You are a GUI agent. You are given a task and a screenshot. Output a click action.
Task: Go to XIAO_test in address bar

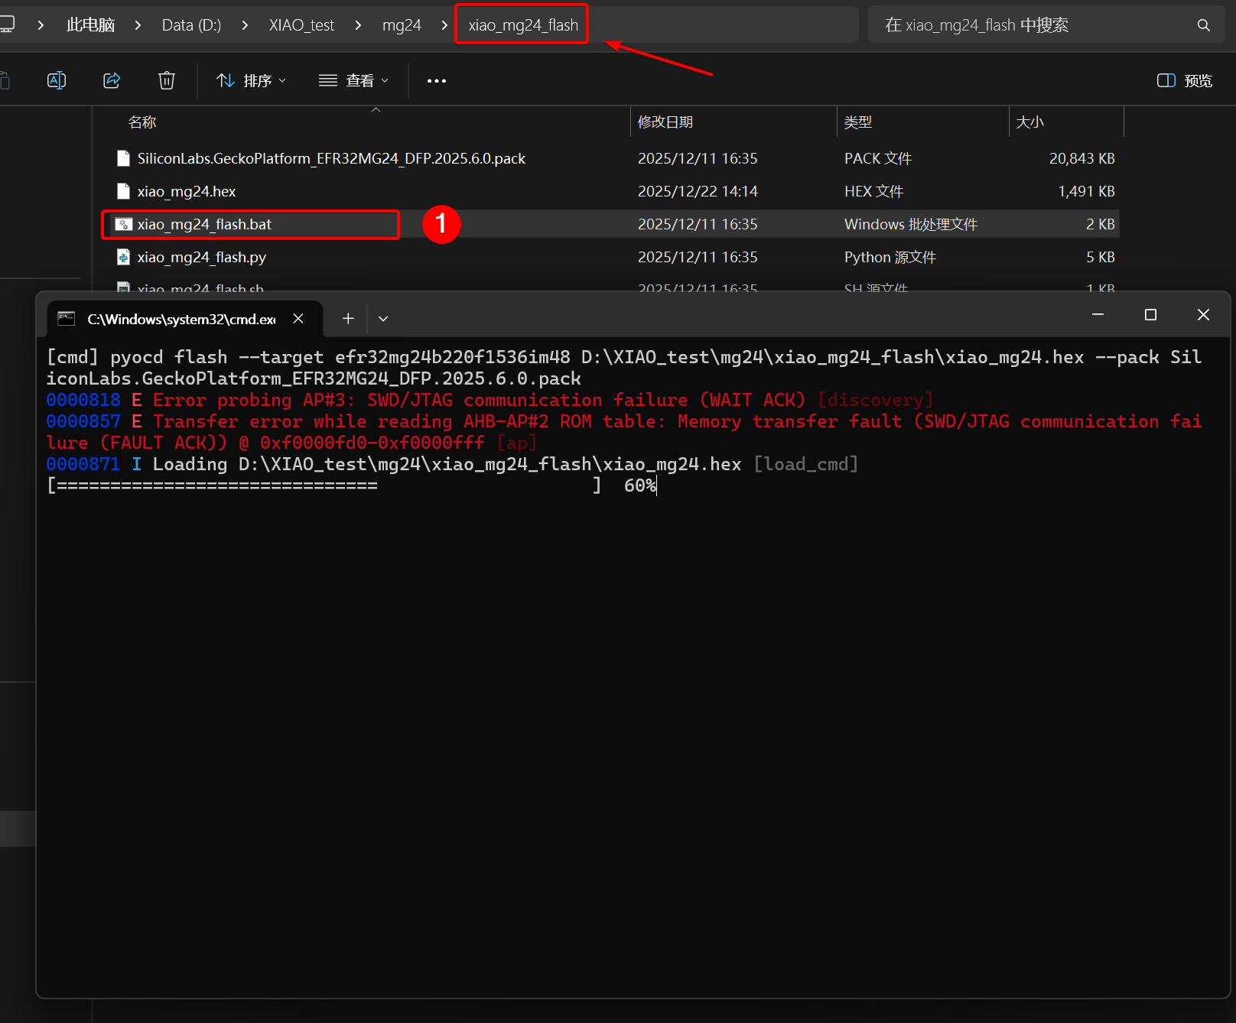pyautogui.click(x=301, y=25)
